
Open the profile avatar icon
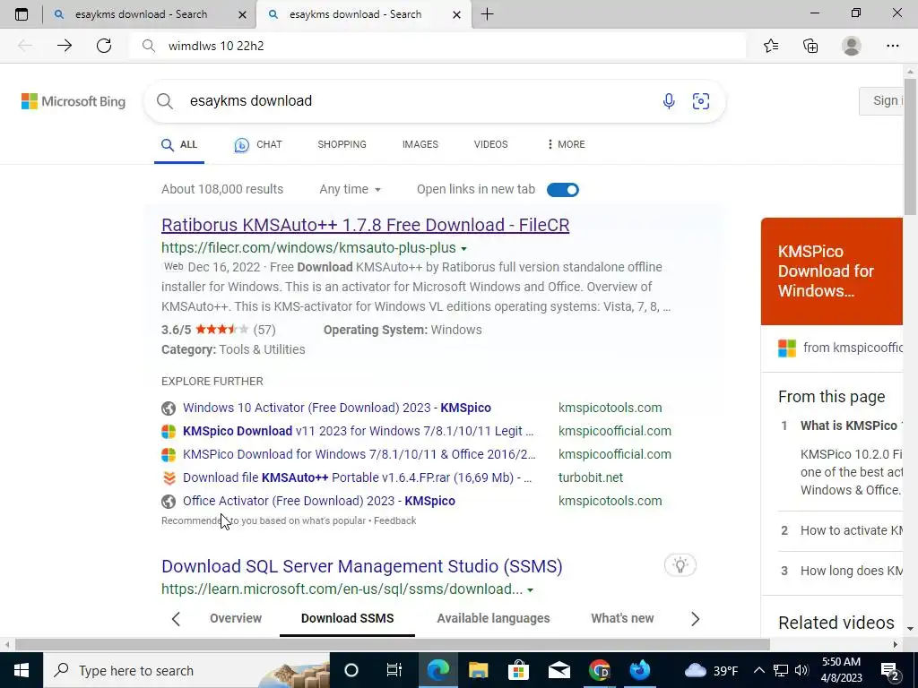coord(852,46)
